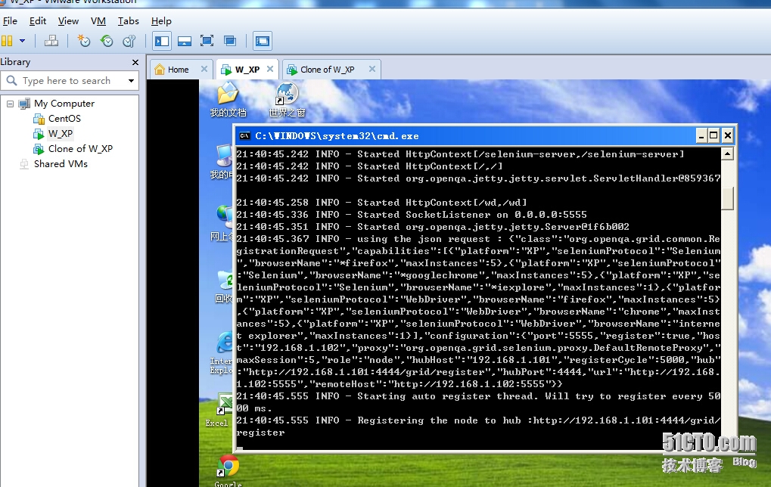The height and width of the screenshot is (487, 771).
Task: Click the 'Started HttpContext[/wd,/wd]' line
Action: point(381,203)
